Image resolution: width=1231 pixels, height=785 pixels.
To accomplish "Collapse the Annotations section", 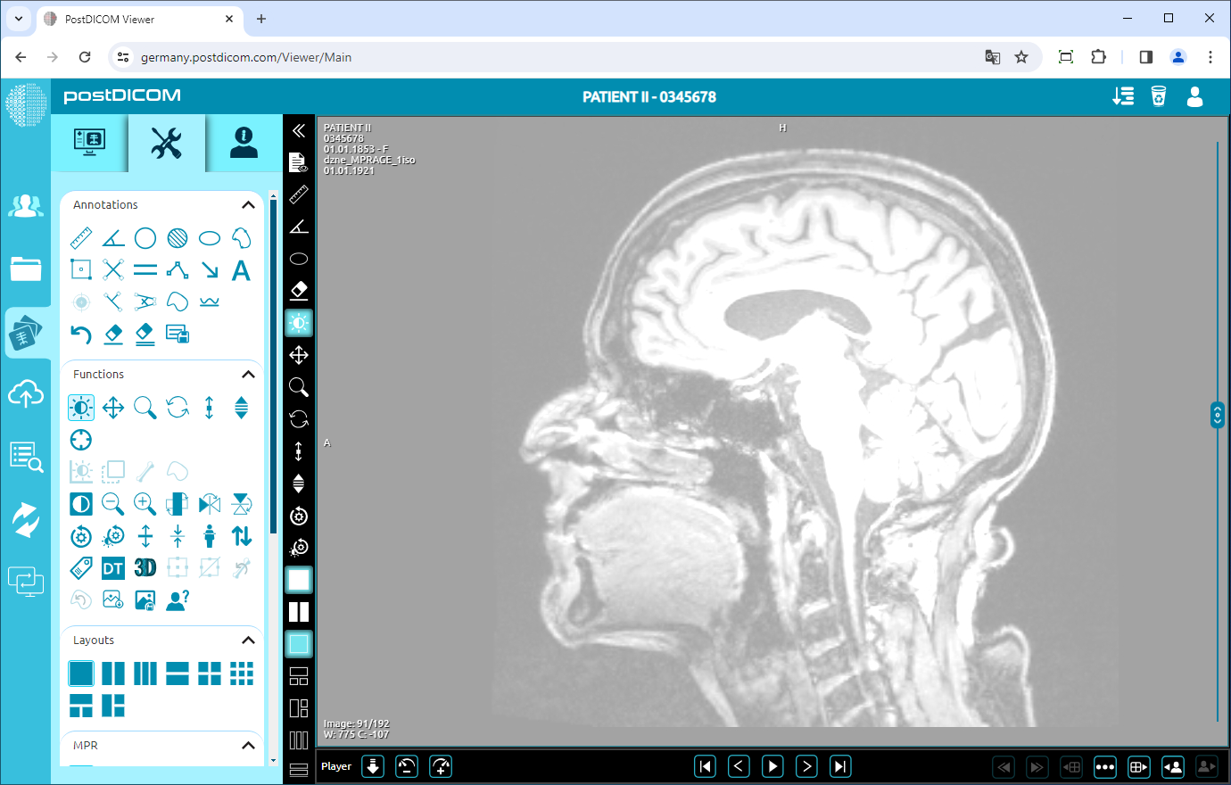I will [x=249, y=204].
